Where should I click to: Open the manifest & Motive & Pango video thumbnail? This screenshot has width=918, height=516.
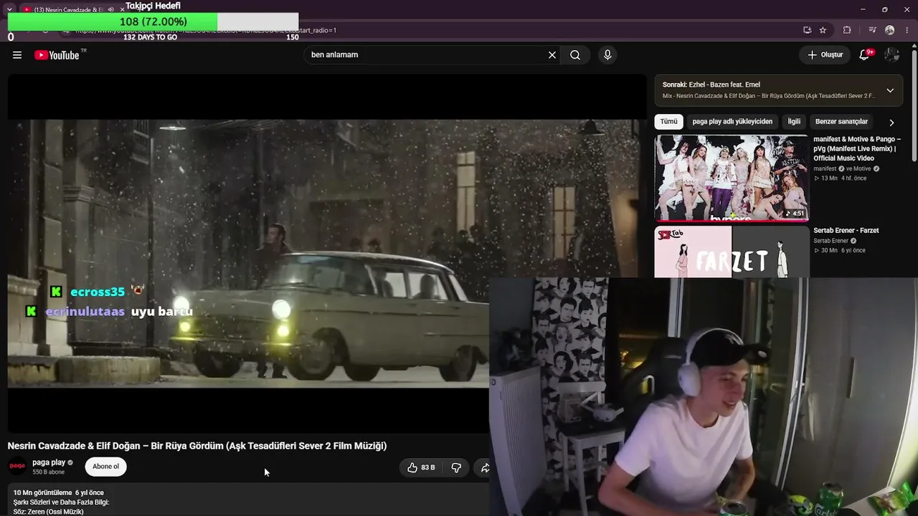[x=732, y=178]
